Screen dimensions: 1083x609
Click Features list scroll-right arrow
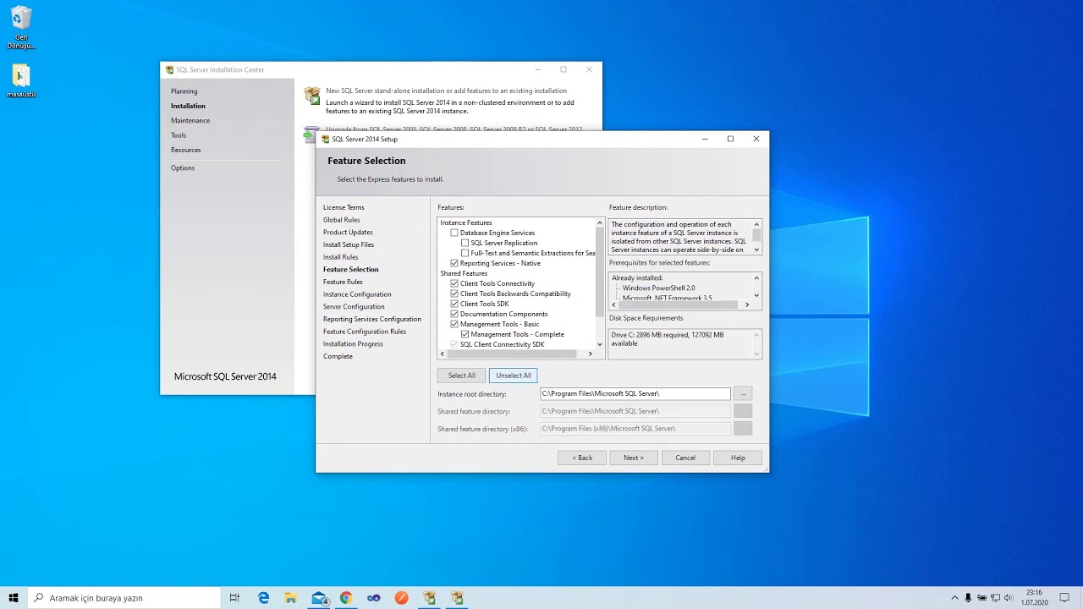tap(590, 354)
